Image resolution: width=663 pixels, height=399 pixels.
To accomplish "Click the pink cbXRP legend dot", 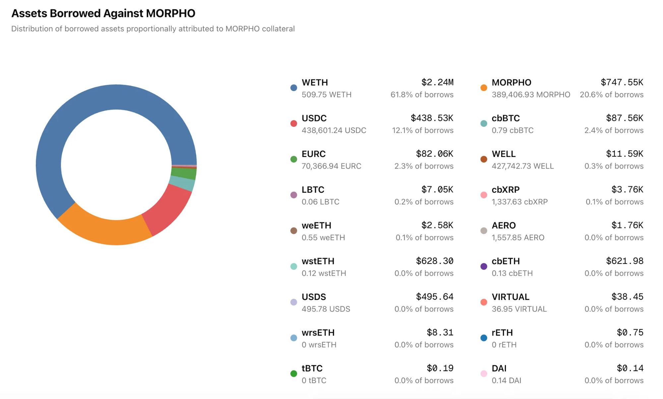I will click(x=484, y=195).
